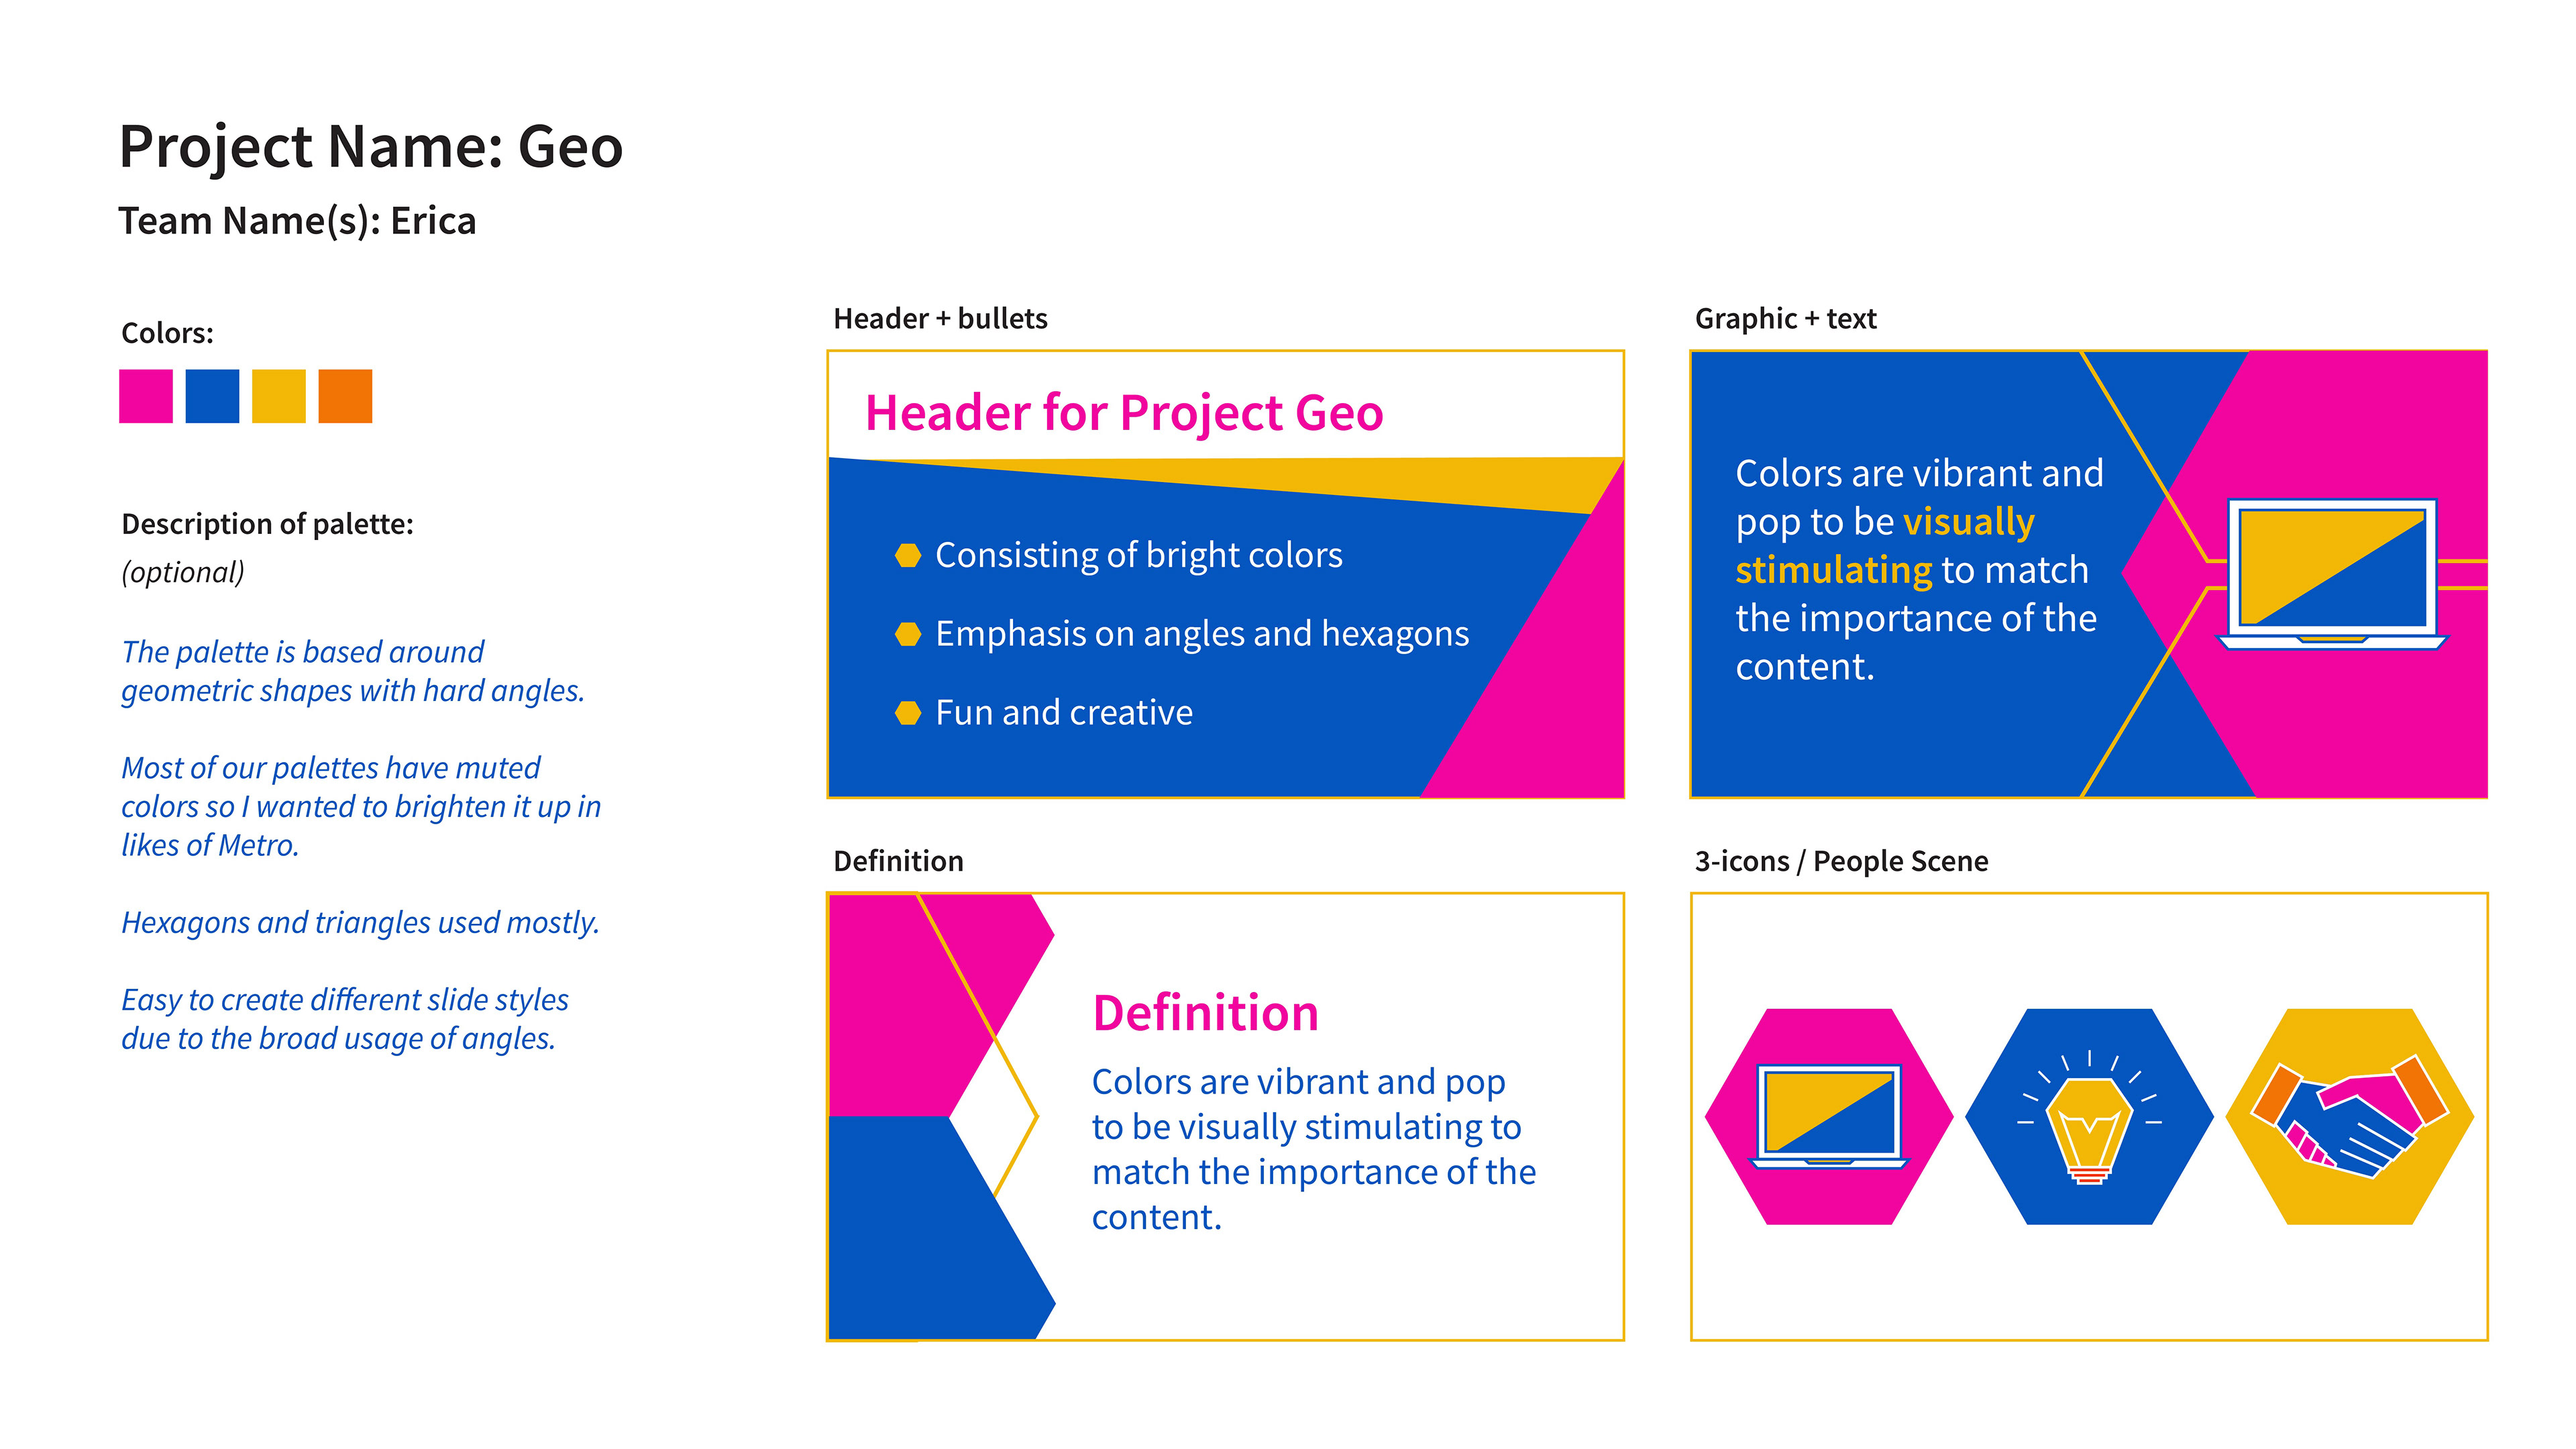Click the laptop icon in pink hexagon

(1829, 1116)
